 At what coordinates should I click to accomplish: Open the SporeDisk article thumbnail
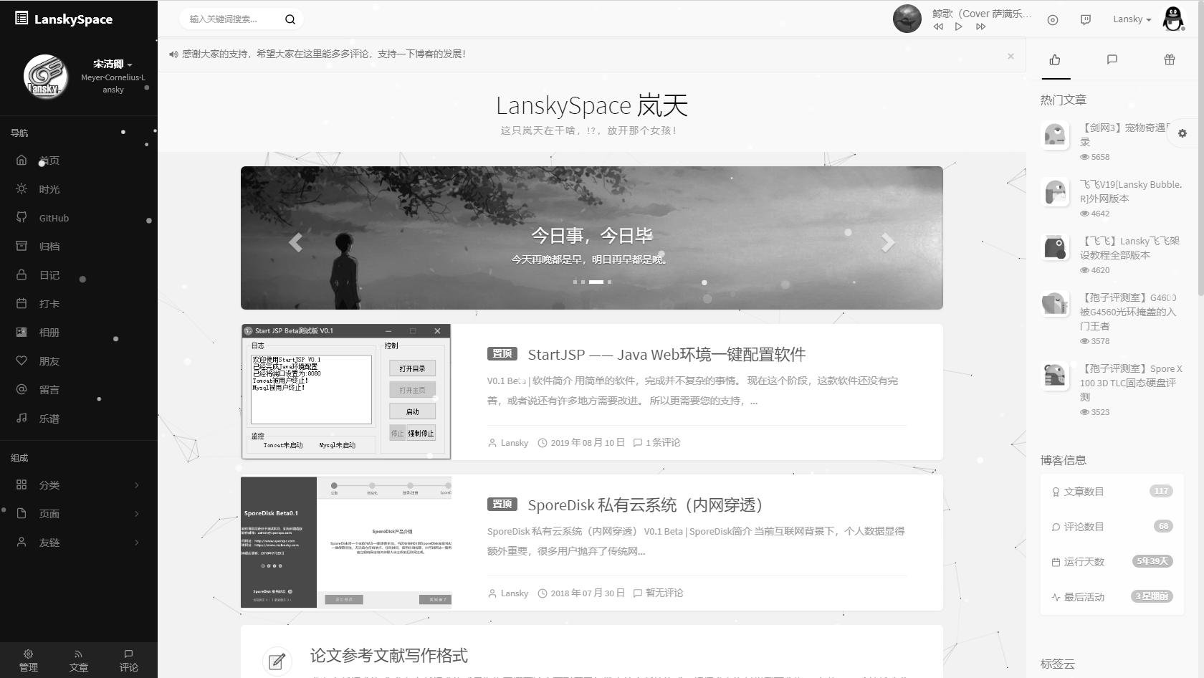point(346,543)
